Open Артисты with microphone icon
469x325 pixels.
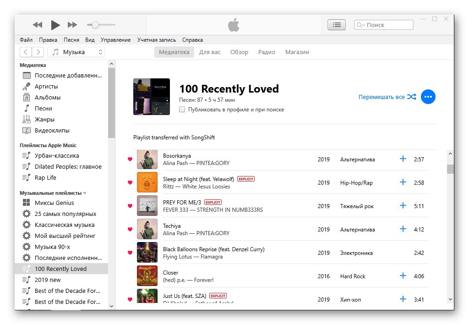pyautogui.click(x=62, y=87)
